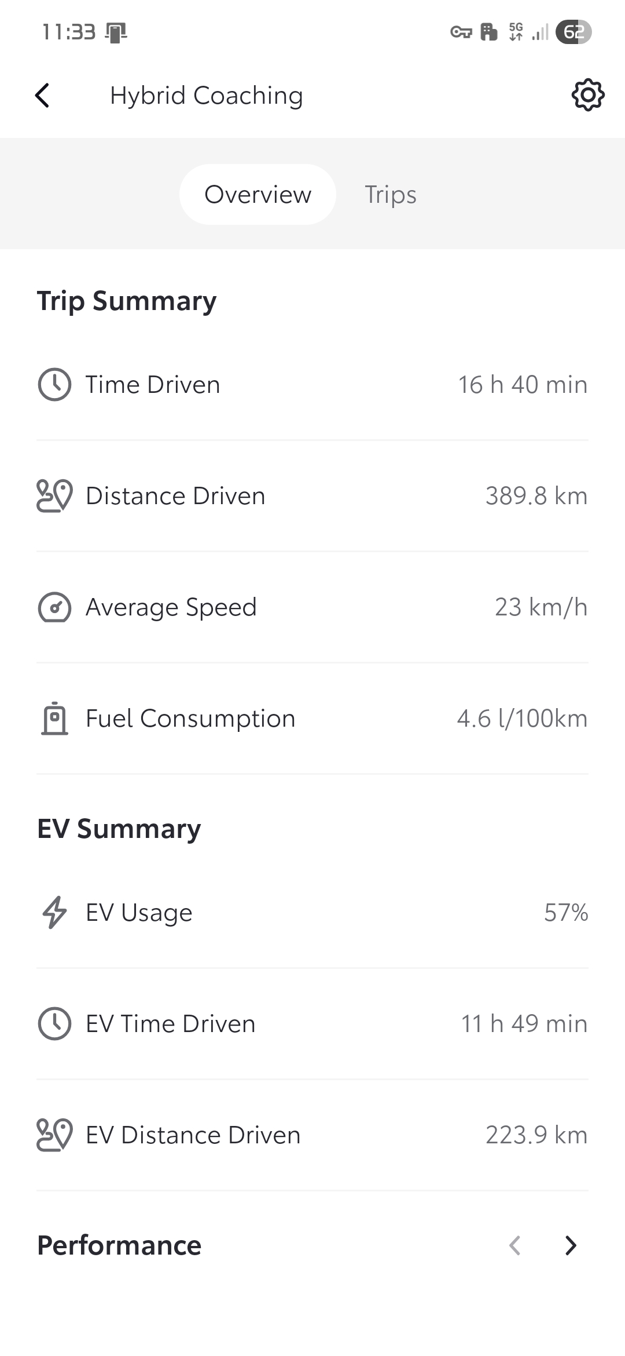Select the Overview tab

[258, 195]
